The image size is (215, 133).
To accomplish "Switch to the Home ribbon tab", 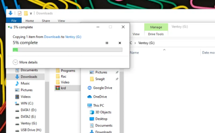I will point(30,21).
